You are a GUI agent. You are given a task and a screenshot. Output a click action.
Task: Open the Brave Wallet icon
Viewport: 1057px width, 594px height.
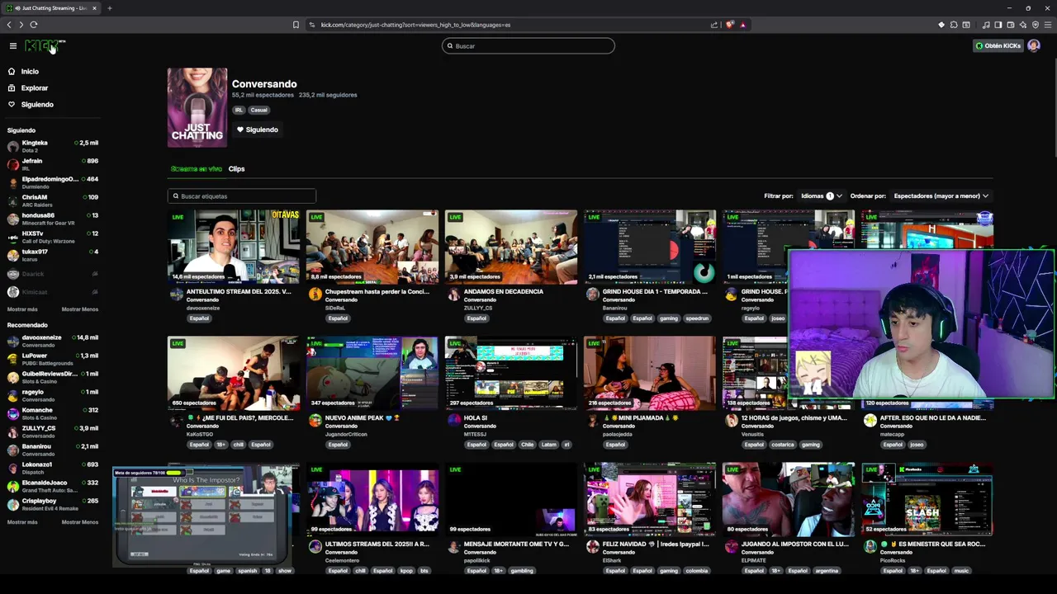pos(1010,25)
